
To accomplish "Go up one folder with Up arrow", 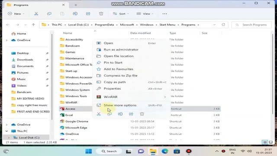I will coord(33,25).
